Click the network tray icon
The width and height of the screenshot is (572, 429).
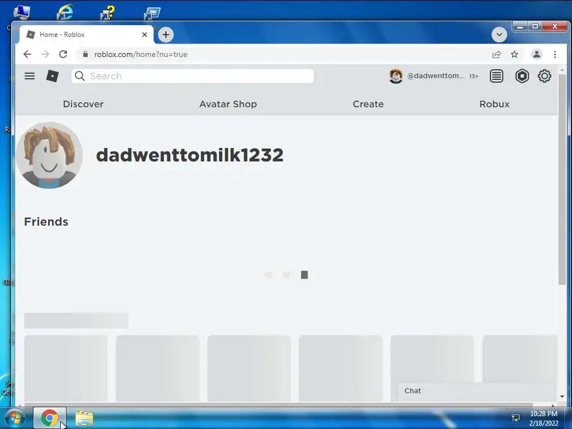tap(516, 417)
